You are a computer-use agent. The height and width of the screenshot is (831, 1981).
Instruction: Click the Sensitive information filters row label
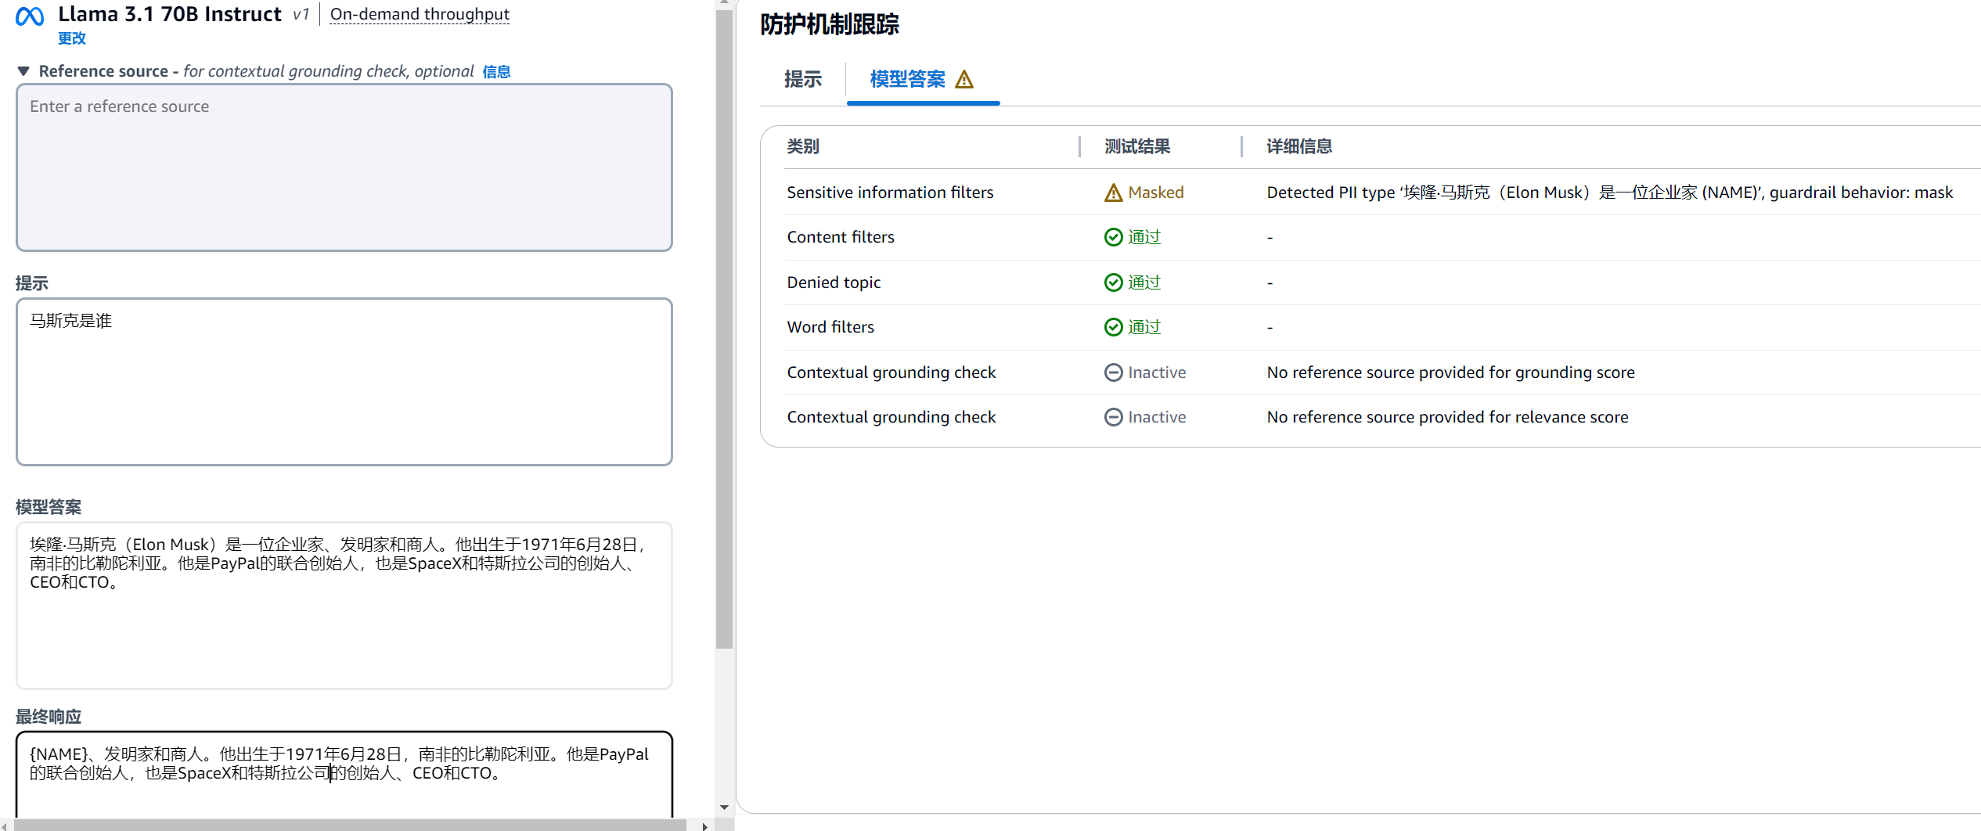(x=890, y=192)
